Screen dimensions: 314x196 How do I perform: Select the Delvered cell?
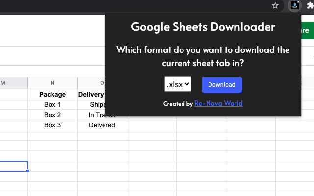pyautogui.click(x=102, y=125)
